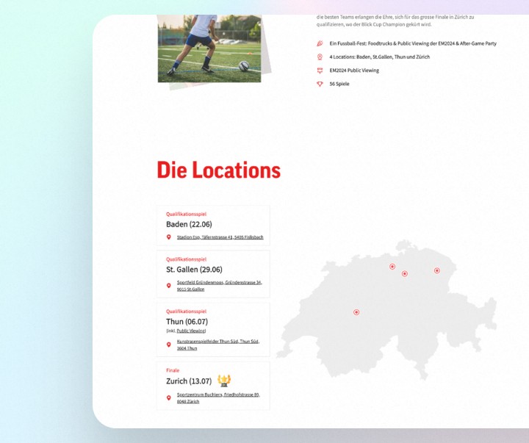Screen dimensions: 529x443
Task: Click the trophy icon beside 56 Spiele
Action: click(x=320, y=84)
